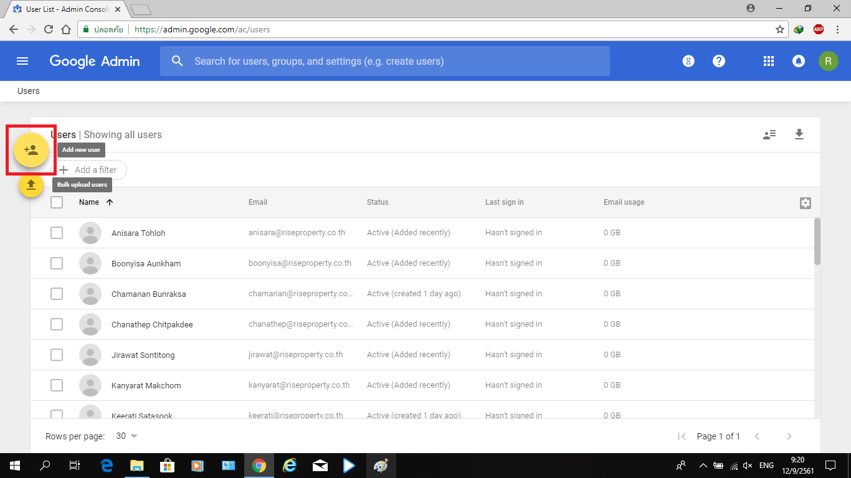Image resolution: width=851 pixels, height=478 pixels.
Task: Open the green R account avatar menu
Action: [x=828, y=61]
